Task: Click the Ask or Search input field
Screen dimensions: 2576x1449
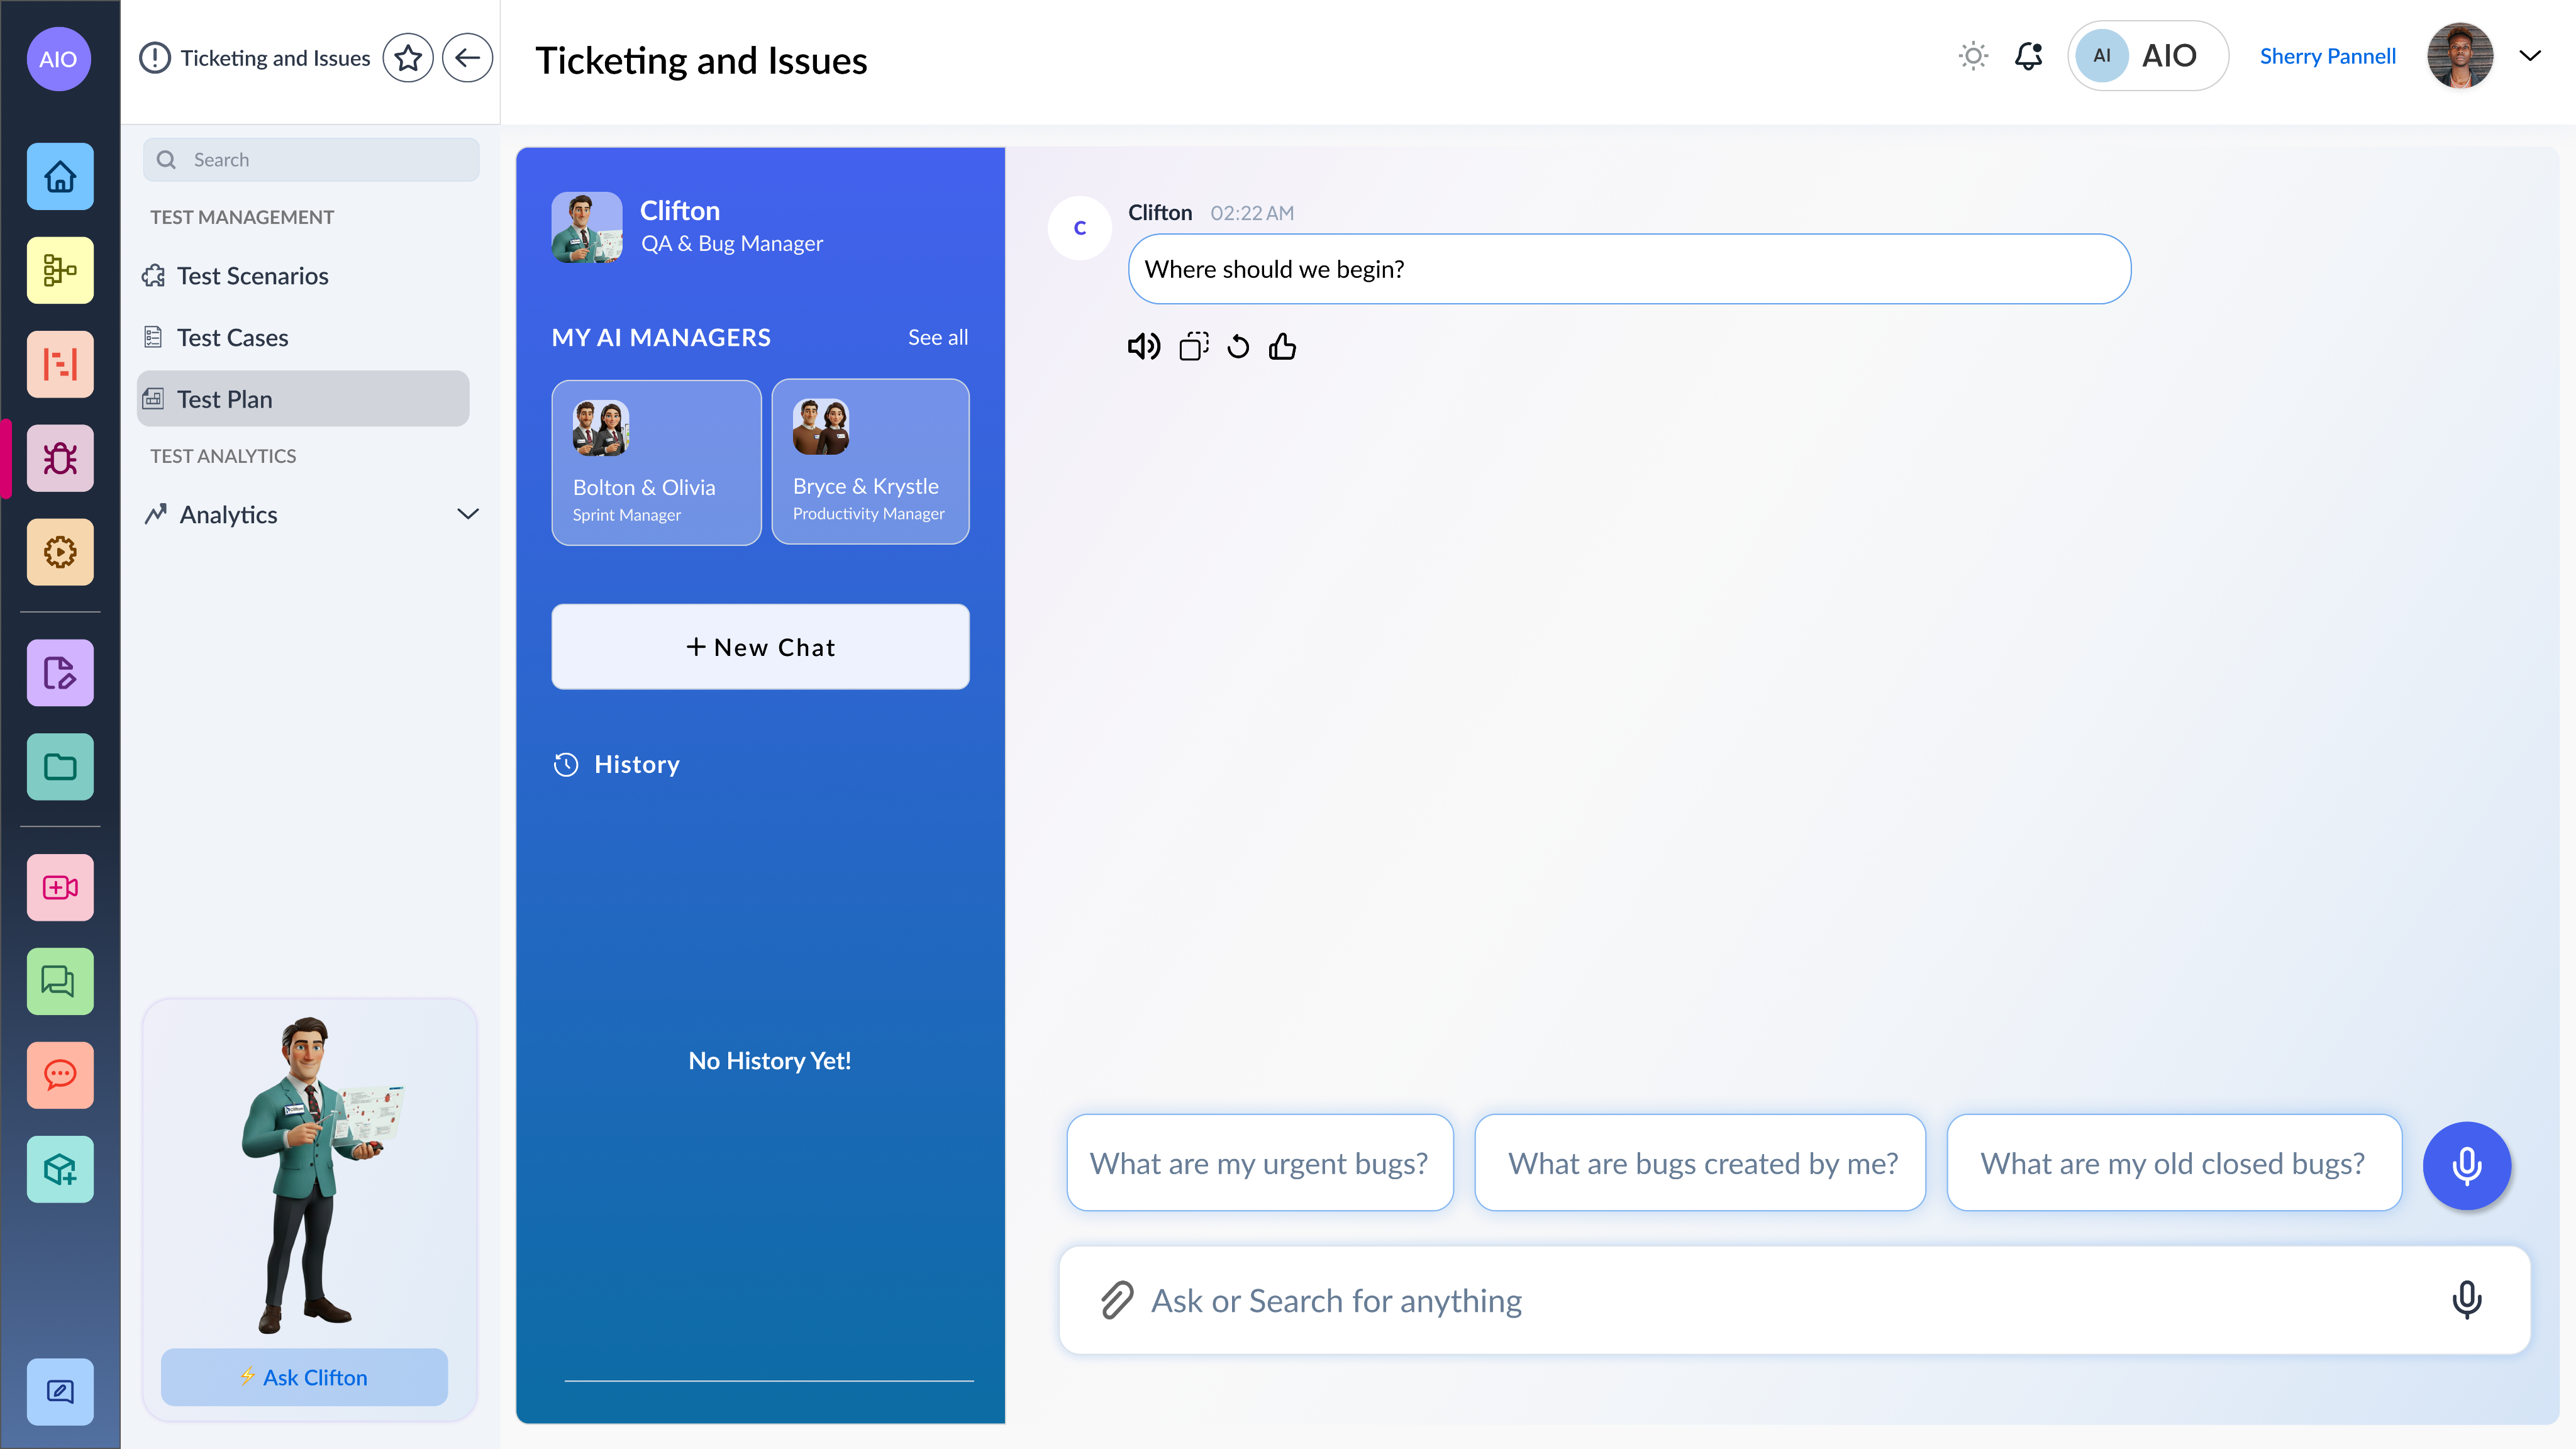Action: click(x=1780, y=1300)
